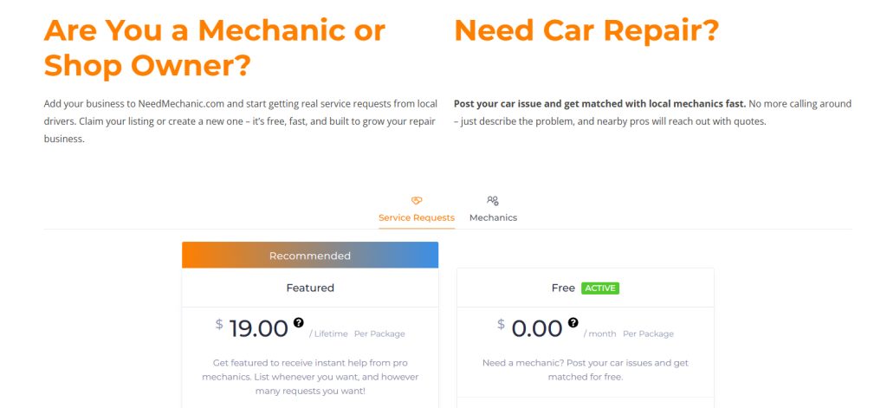
Task: Select the Free package title
Action: click(563, 288)
